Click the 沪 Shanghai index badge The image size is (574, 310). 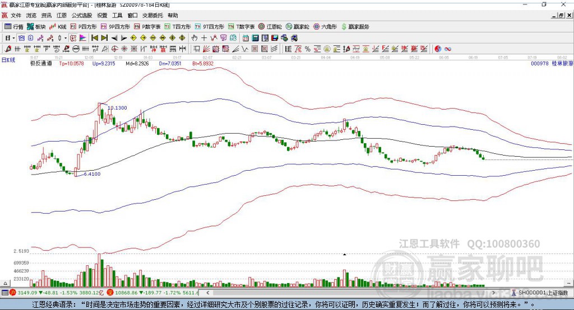(13, 293)
